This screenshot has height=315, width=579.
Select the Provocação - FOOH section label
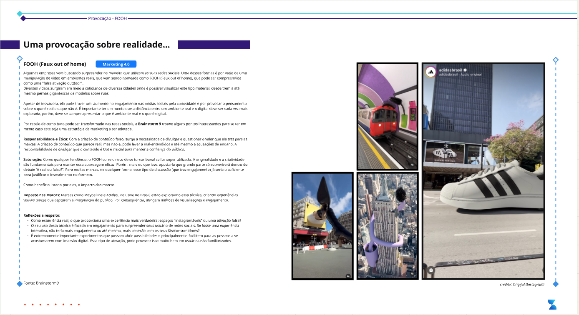point(107,18)
